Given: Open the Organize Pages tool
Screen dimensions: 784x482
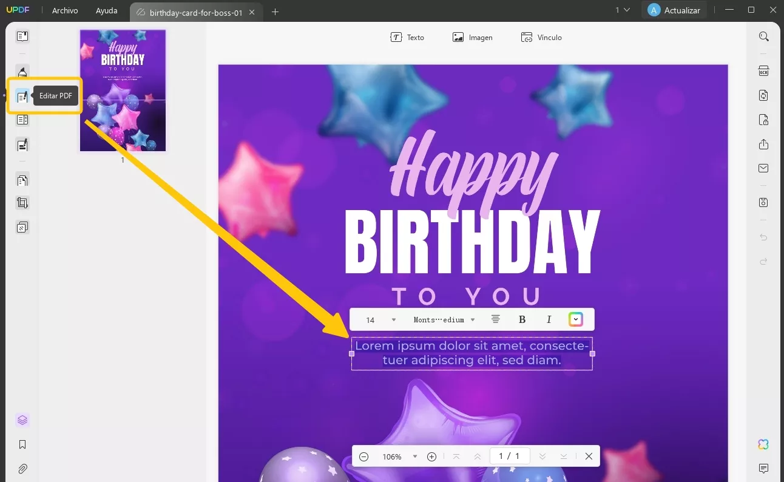Looking at the screenshot, I should coord(22,180).
